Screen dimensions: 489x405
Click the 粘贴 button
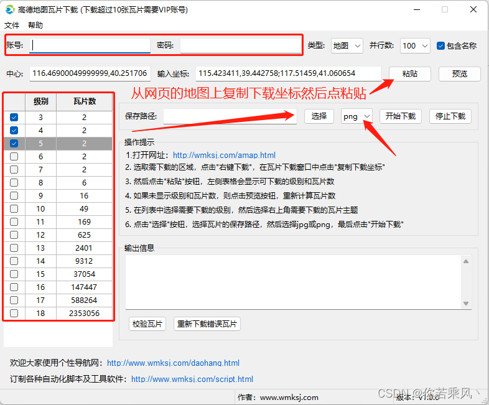(x=410, y=74)
